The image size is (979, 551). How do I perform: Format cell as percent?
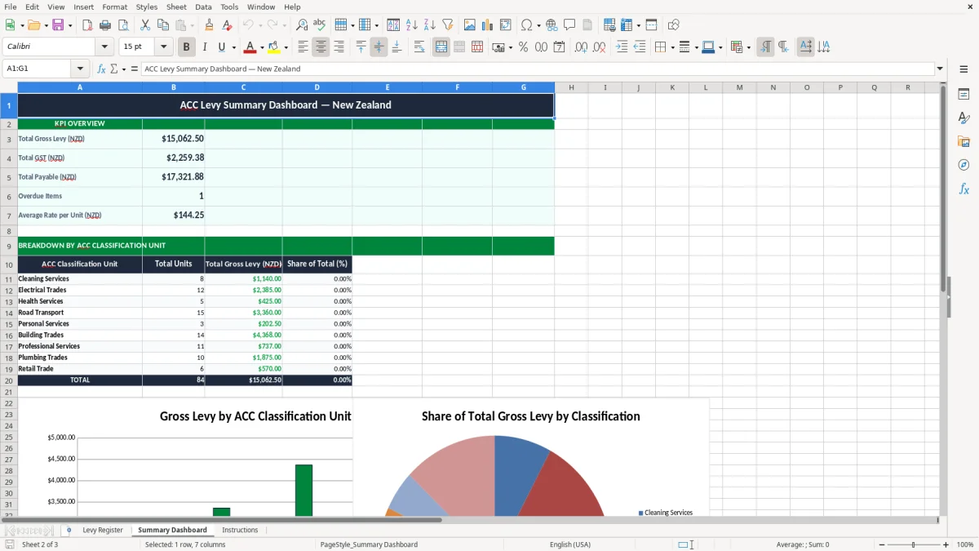[524, 47]
